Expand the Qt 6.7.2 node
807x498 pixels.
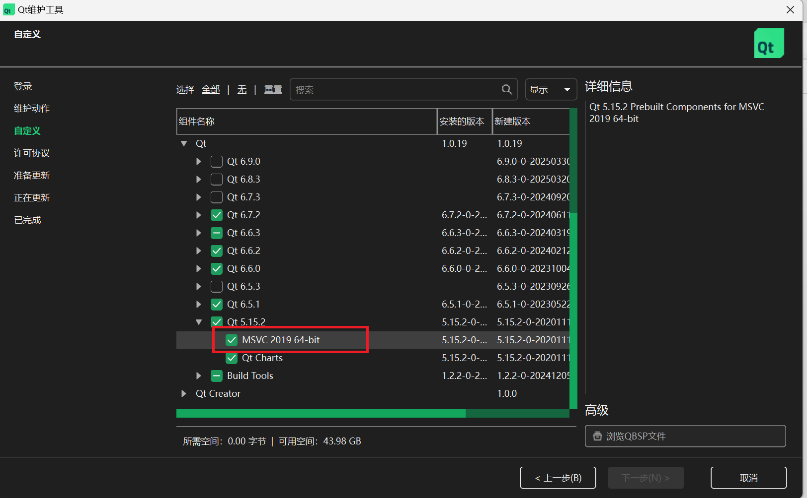(x=199, y=215)
